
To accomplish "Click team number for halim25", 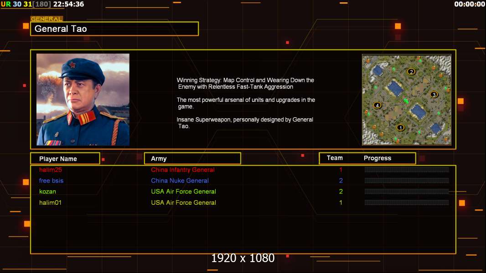I will coord(341,170).
